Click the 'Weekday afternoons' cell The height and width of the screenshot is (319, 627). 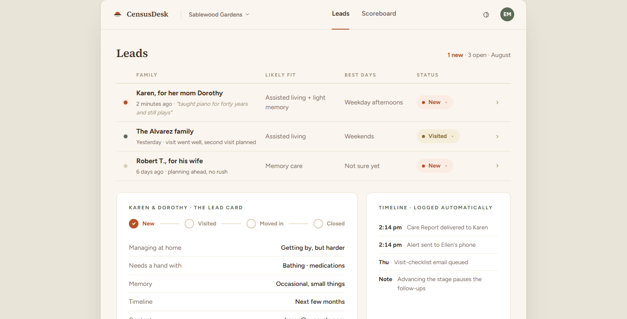[374, 102]
